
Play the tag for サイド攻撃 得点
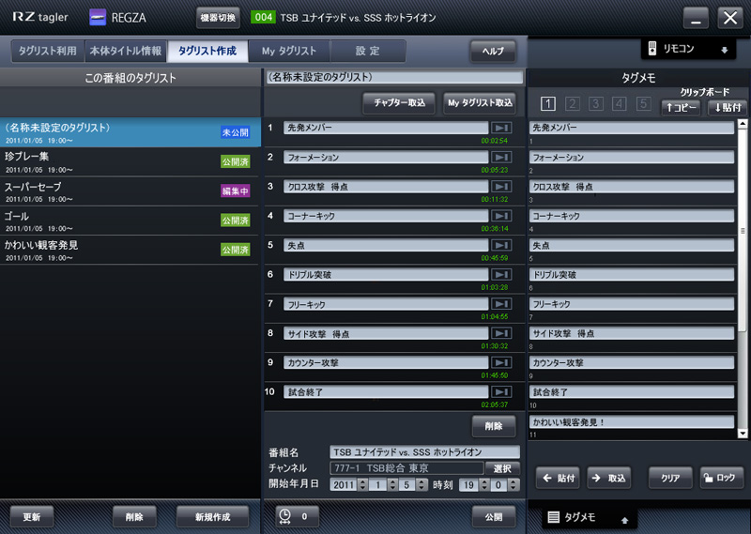501,333
